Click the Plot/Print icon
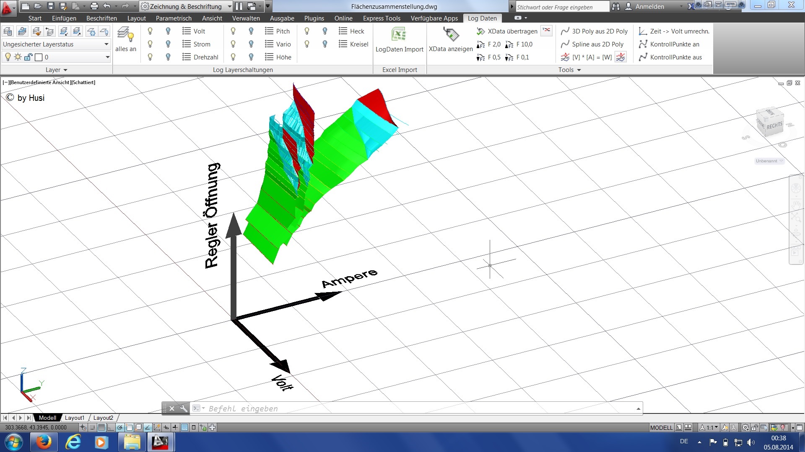Viewport: 805px width, 452px height. [94, 6]
